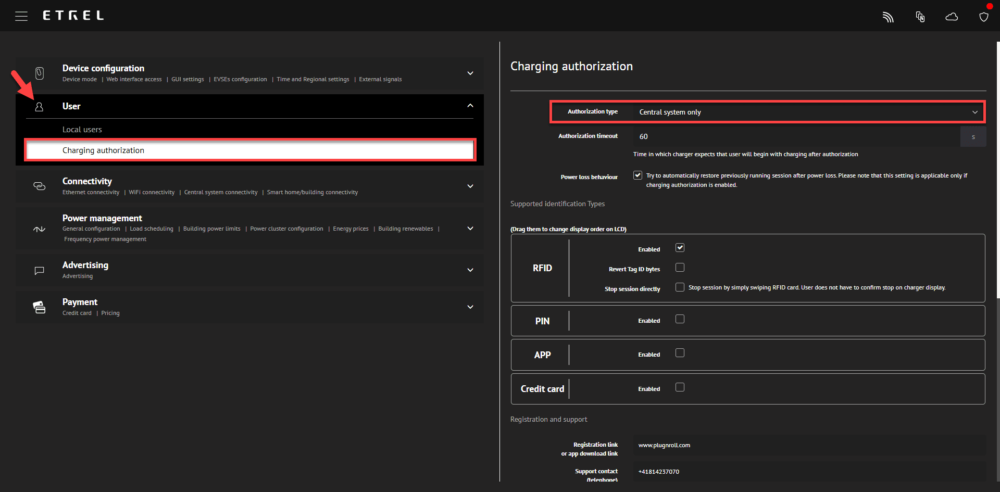Enable Stop session directly checkbox
This screenshot has width=1000, height=492.
click(680, 287)
